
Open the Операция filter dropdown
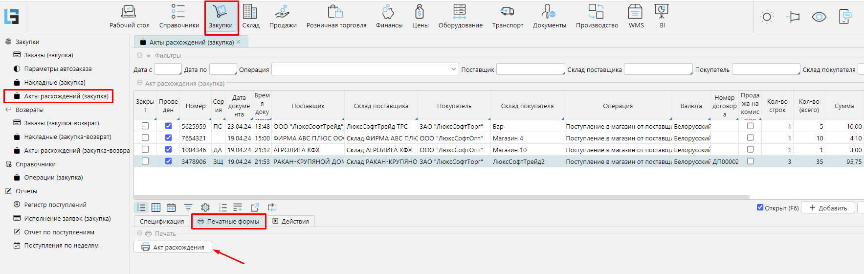point(365,69)
